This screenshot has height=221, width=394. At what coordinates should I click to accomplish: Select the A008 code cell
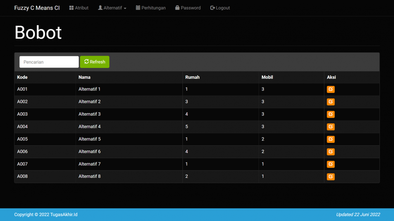point(45,176)
